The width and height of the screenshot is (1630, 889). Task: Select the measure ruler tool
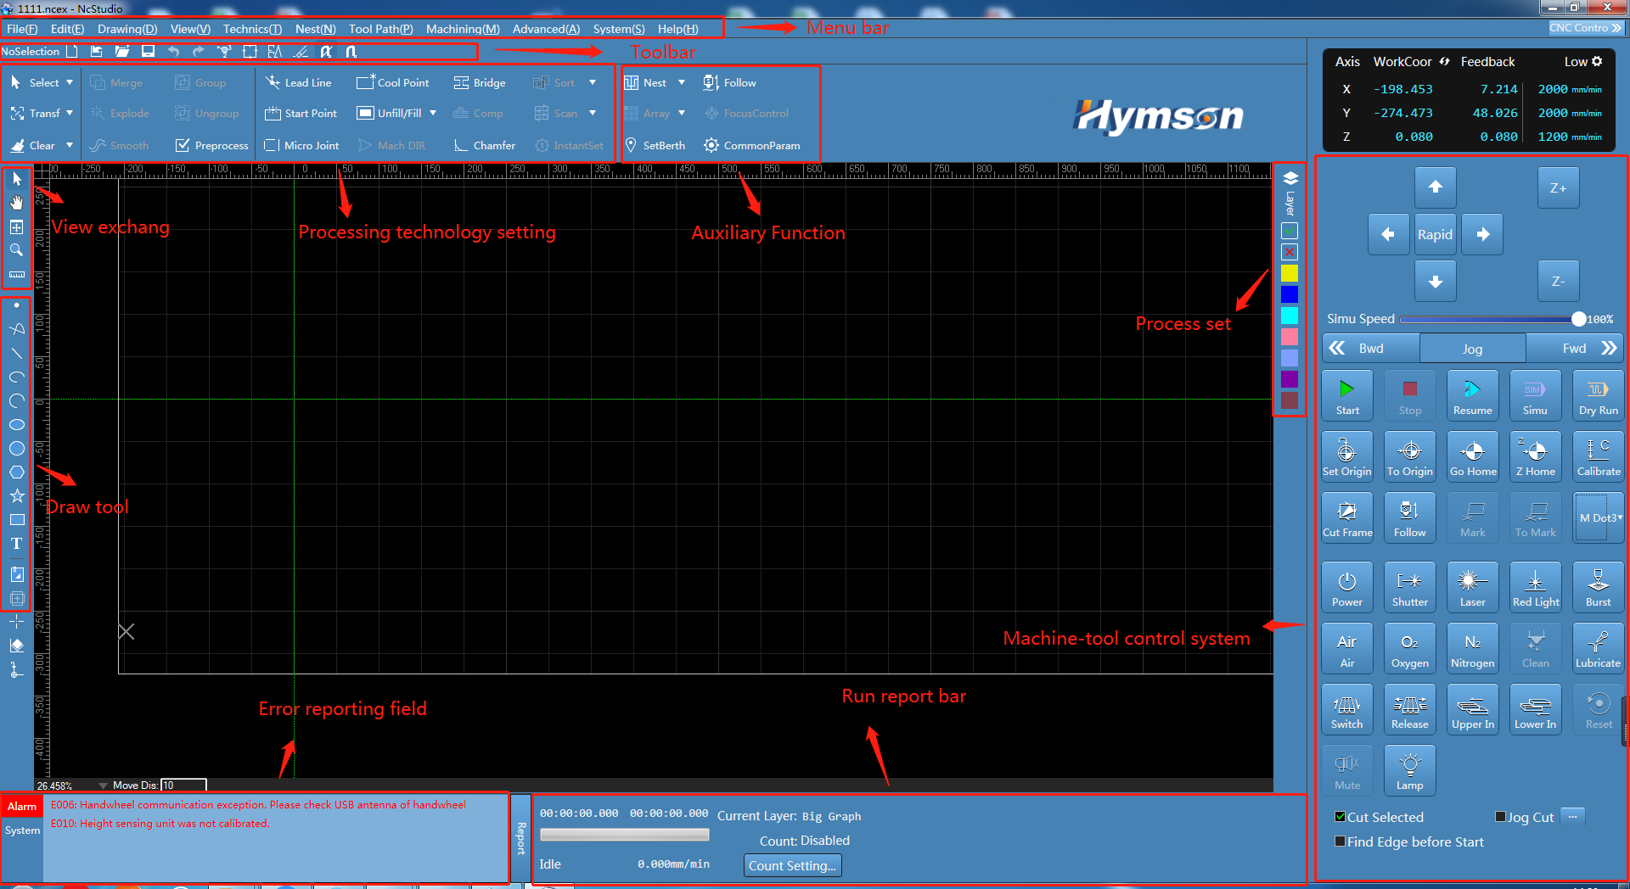tap(16, 275)
